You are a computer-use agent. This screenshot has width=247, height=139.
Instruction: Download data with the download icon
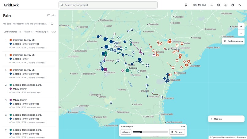coord(226,5)
